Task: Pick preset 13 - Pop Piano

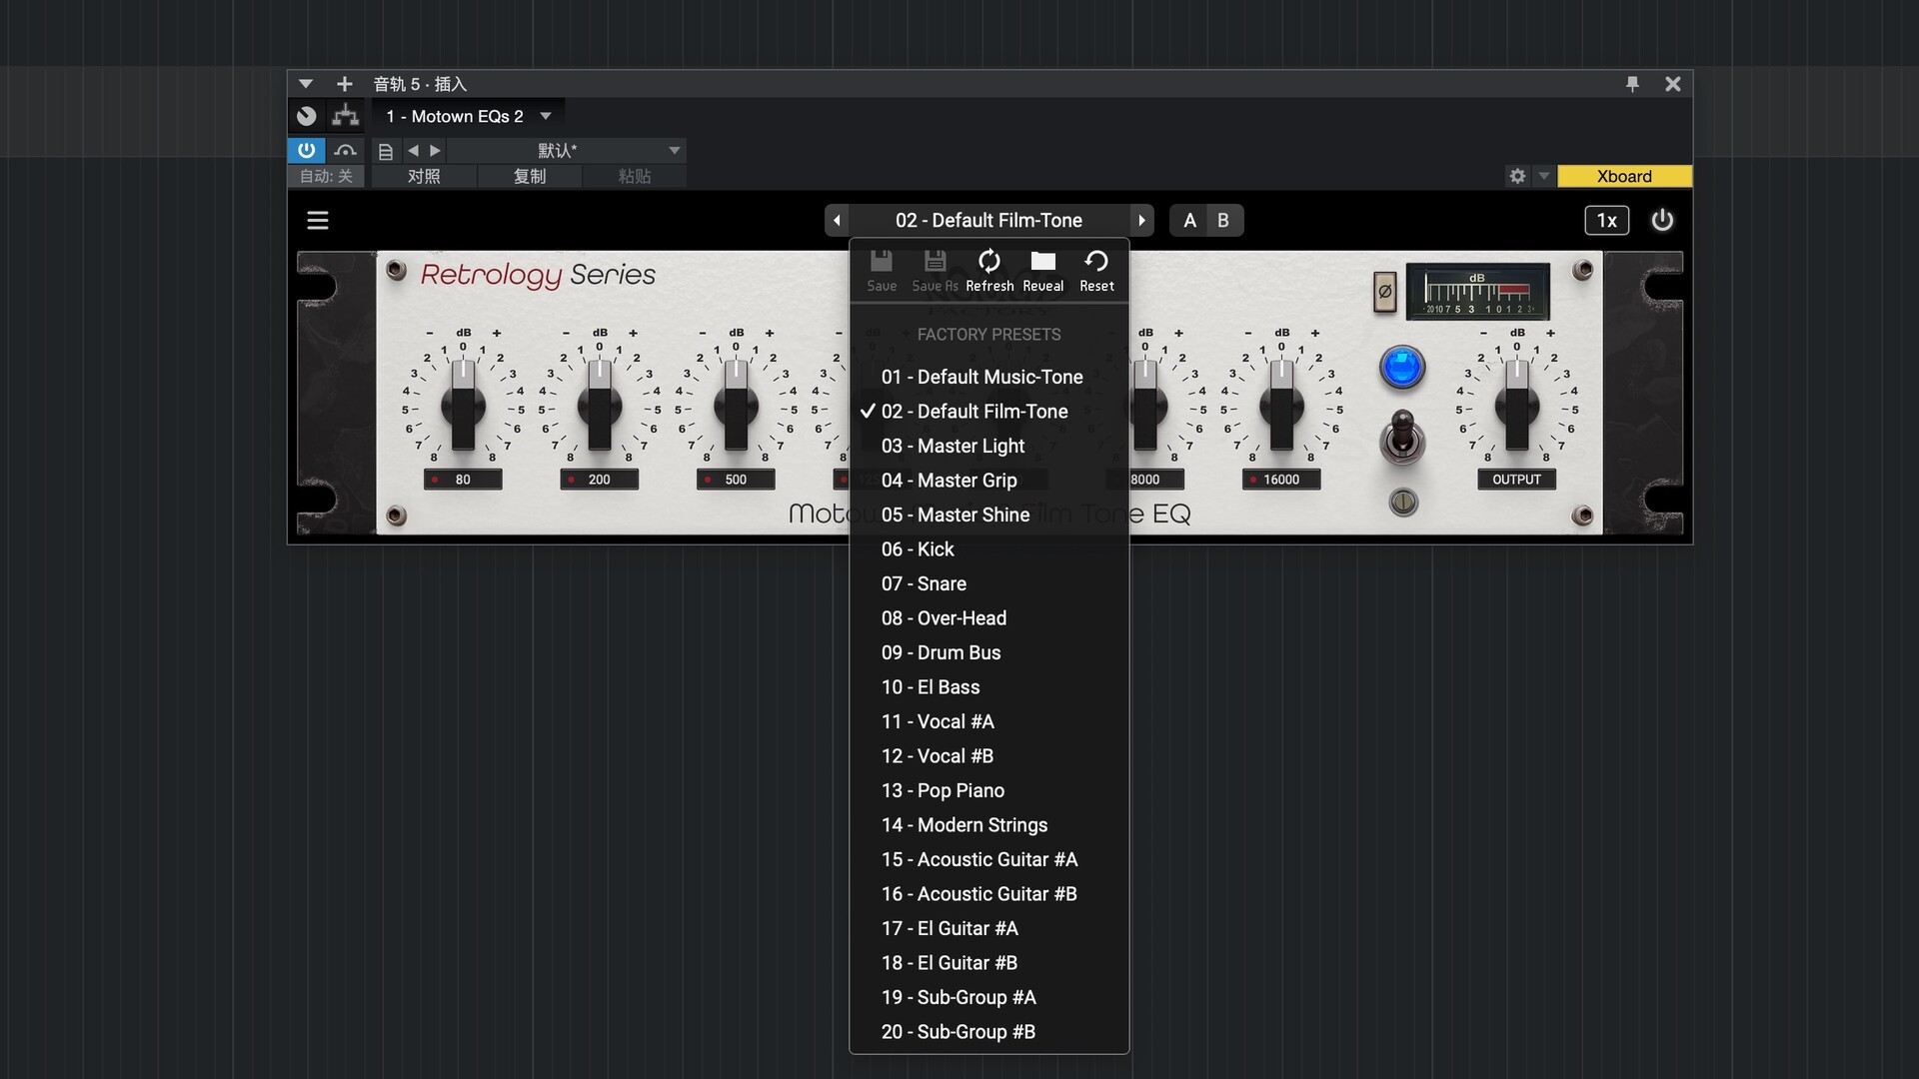Action: 989,790
